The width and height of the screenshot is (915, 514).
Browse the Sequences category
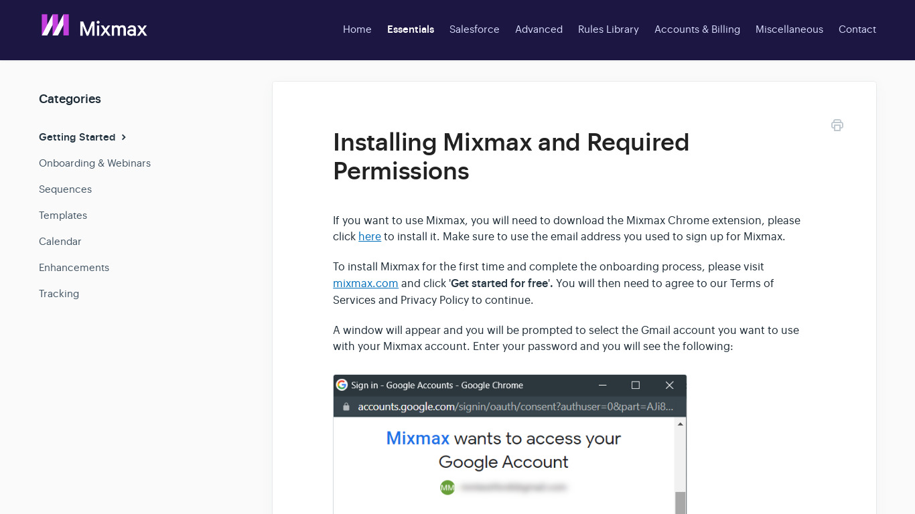click(x=65, y=189)
